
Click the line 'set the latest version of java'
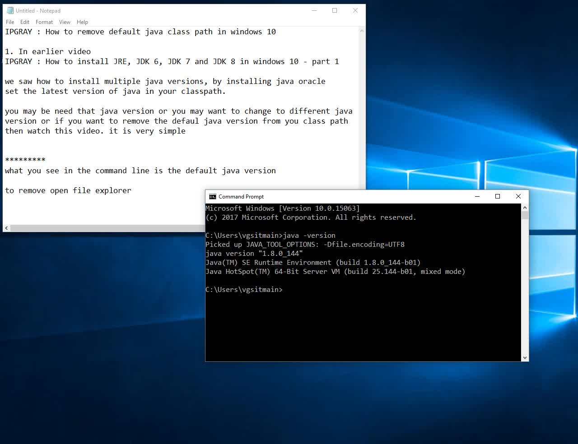tap(115, 91)
